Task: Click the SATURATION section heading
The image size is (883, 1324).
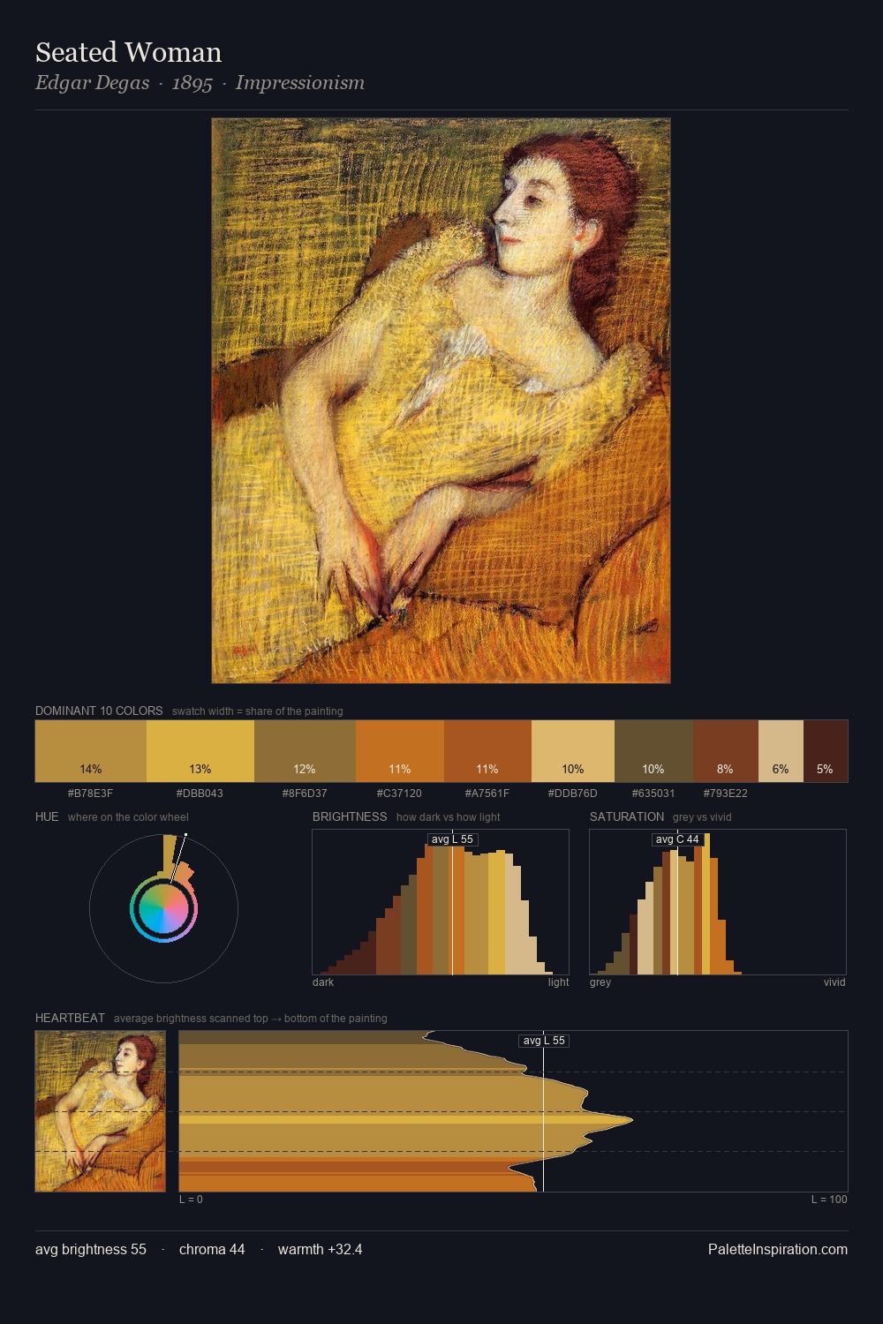Action: 627,816
